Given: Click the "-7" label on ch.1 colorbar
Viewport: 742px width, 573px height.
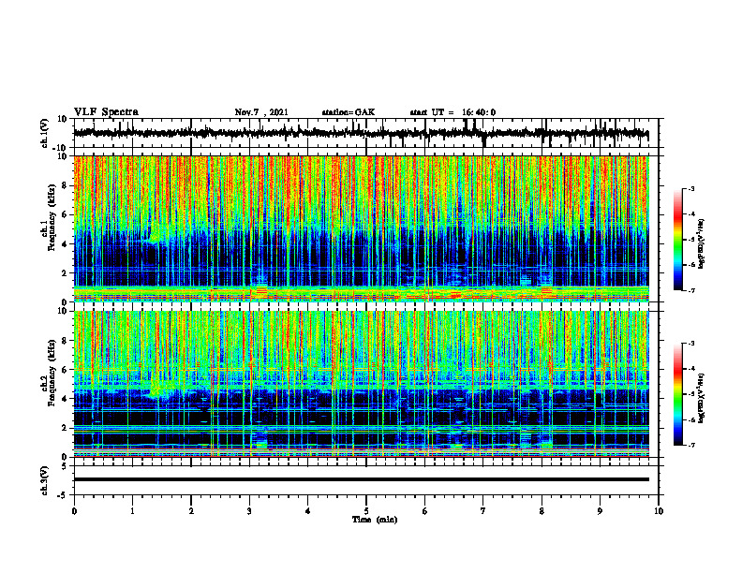Looking at the screenshot, I should click(690, 290).
